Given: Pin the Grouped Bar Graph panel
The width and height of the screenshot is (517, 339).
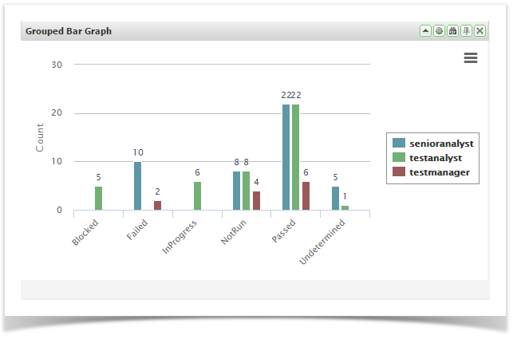Looking at the screenshot, I should [466, 31].
